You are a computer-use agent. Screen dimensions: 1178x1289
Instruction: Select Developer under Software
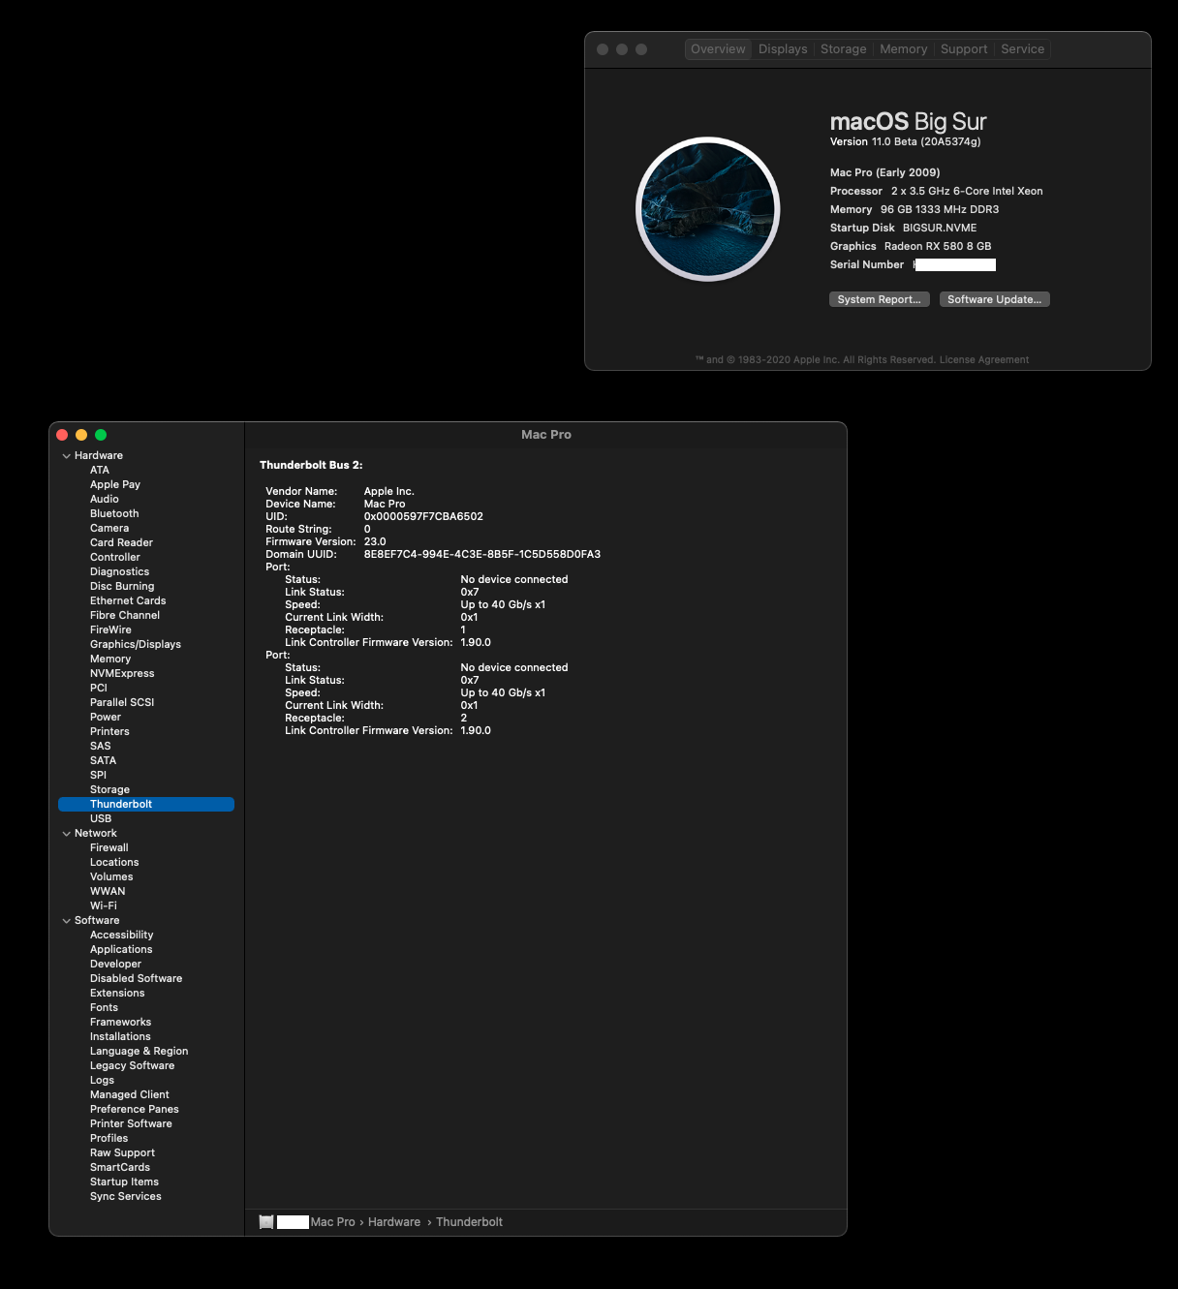pyautogui.click(x=115, y=965)
